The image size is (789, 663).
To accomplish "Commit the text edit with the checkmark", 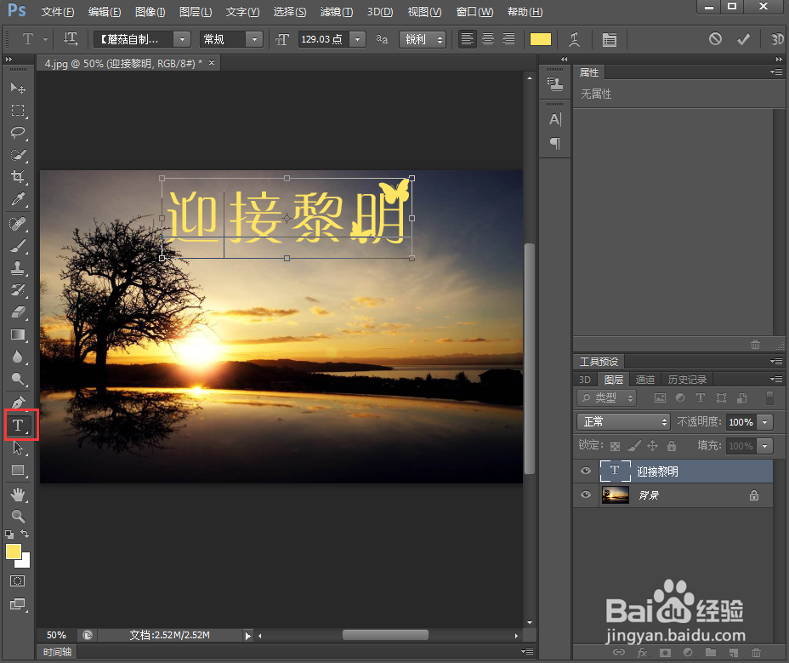I will click(742, 39).
